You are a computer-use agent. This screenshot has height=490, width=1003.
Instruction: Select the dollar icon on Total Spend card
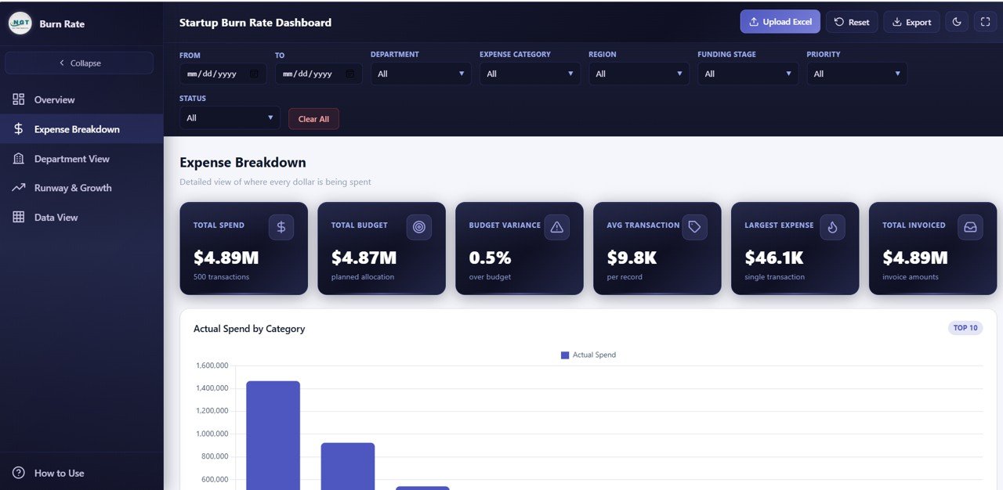point(281,226)
